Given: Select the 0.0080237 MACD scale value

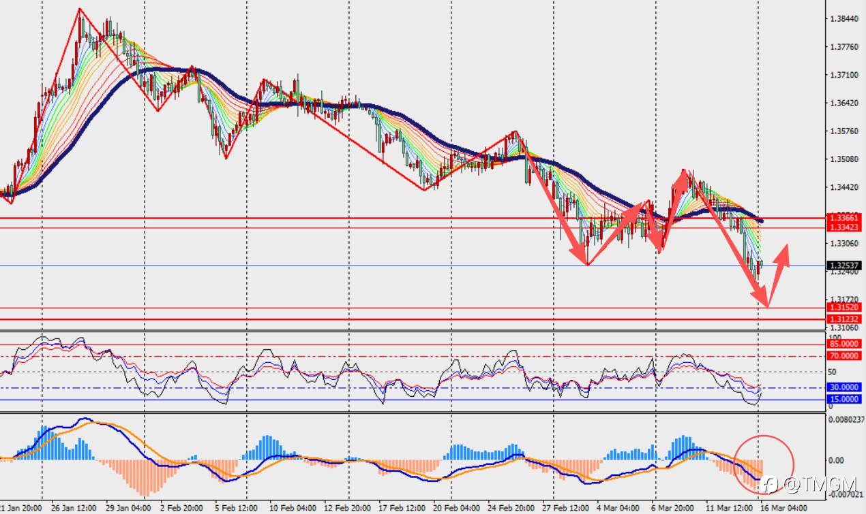Looking at the screenshot, I should click(846, 421).
